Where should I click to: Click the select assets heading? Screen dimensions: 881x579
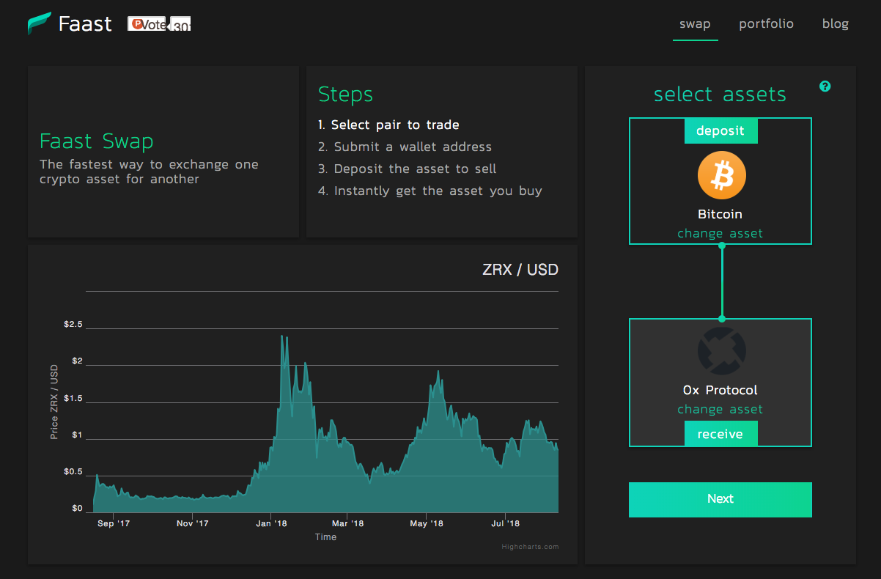pos(720,95)
